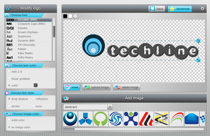Save the logo
Viewport: 210px width, 136px height.
(157, 9)
